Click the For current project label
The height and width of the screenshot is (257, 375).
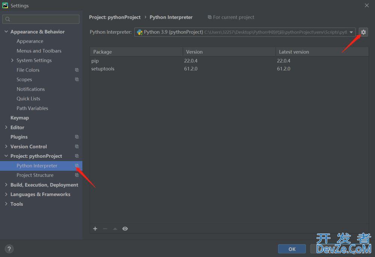pos(233,17)
